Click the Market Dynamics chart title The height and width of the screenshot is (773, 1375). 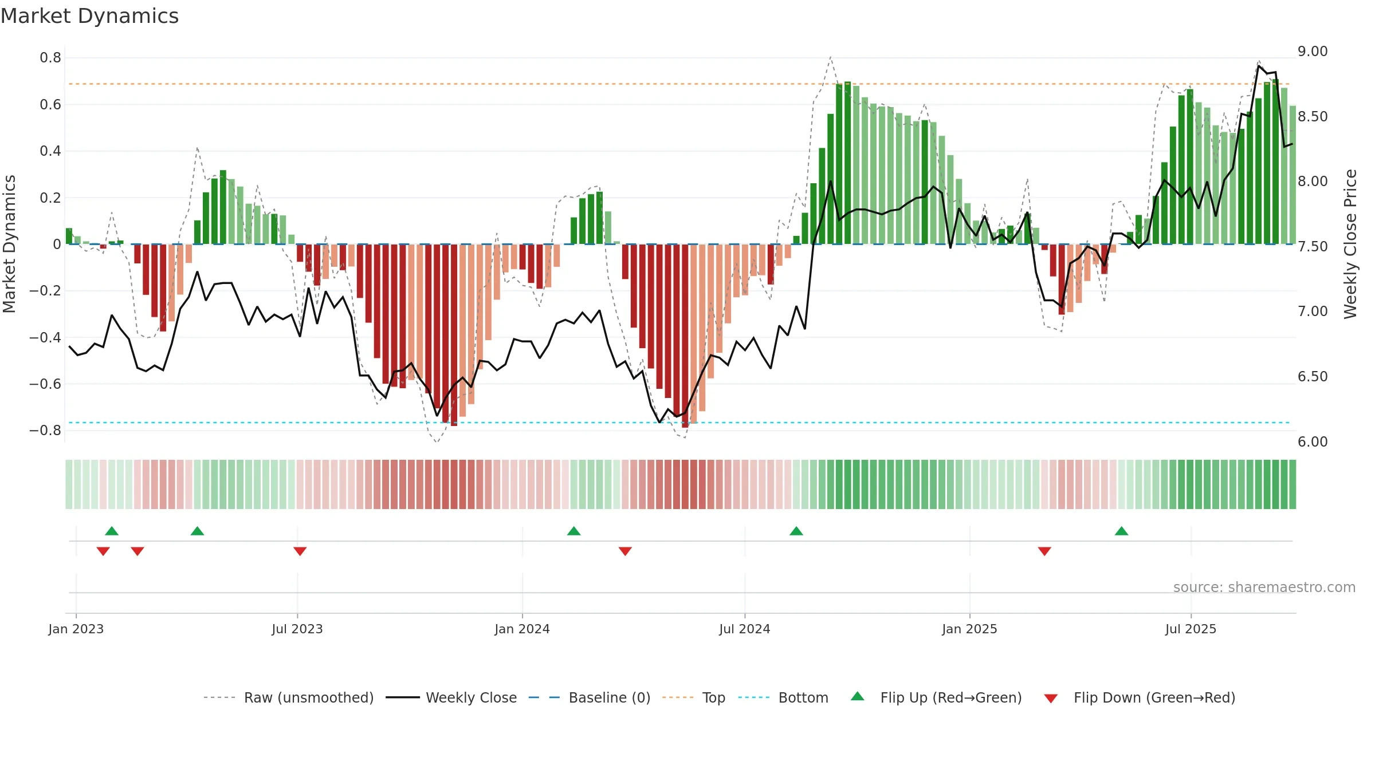click(89, 16)
